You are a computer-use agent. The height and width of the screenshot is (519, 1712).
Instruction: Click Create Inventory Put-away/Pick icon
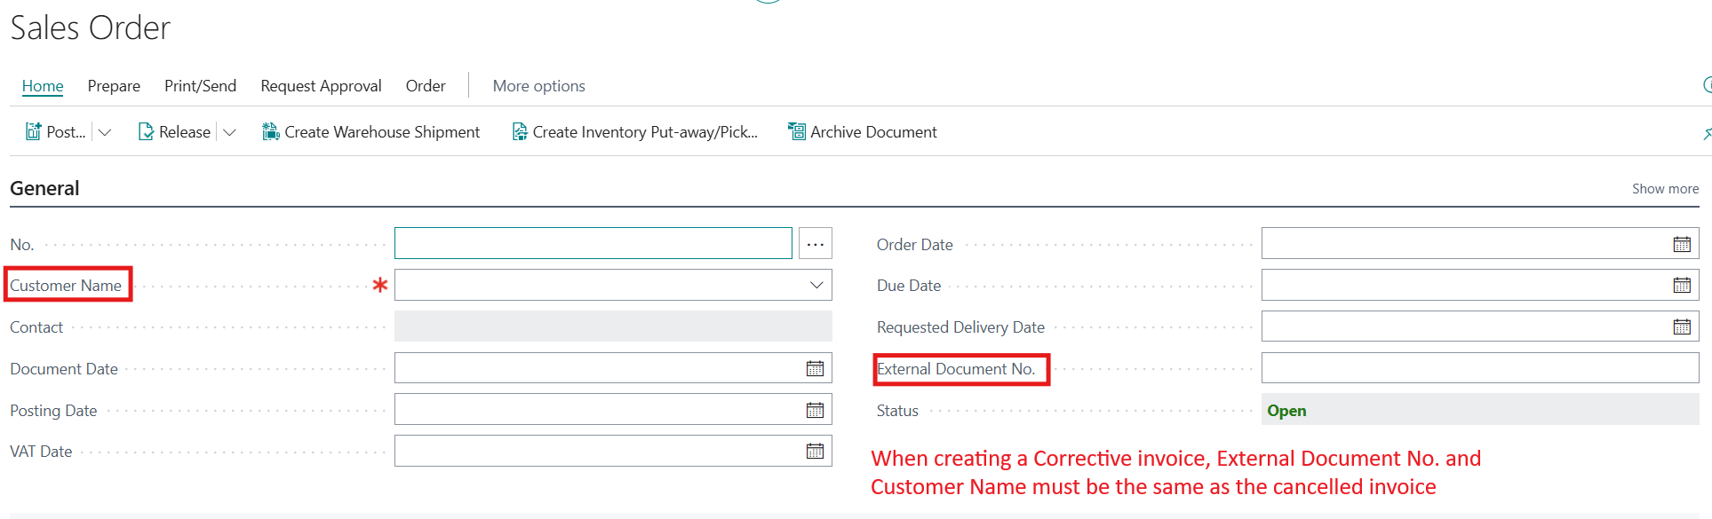pyautogui.click(x=520, y=131)
